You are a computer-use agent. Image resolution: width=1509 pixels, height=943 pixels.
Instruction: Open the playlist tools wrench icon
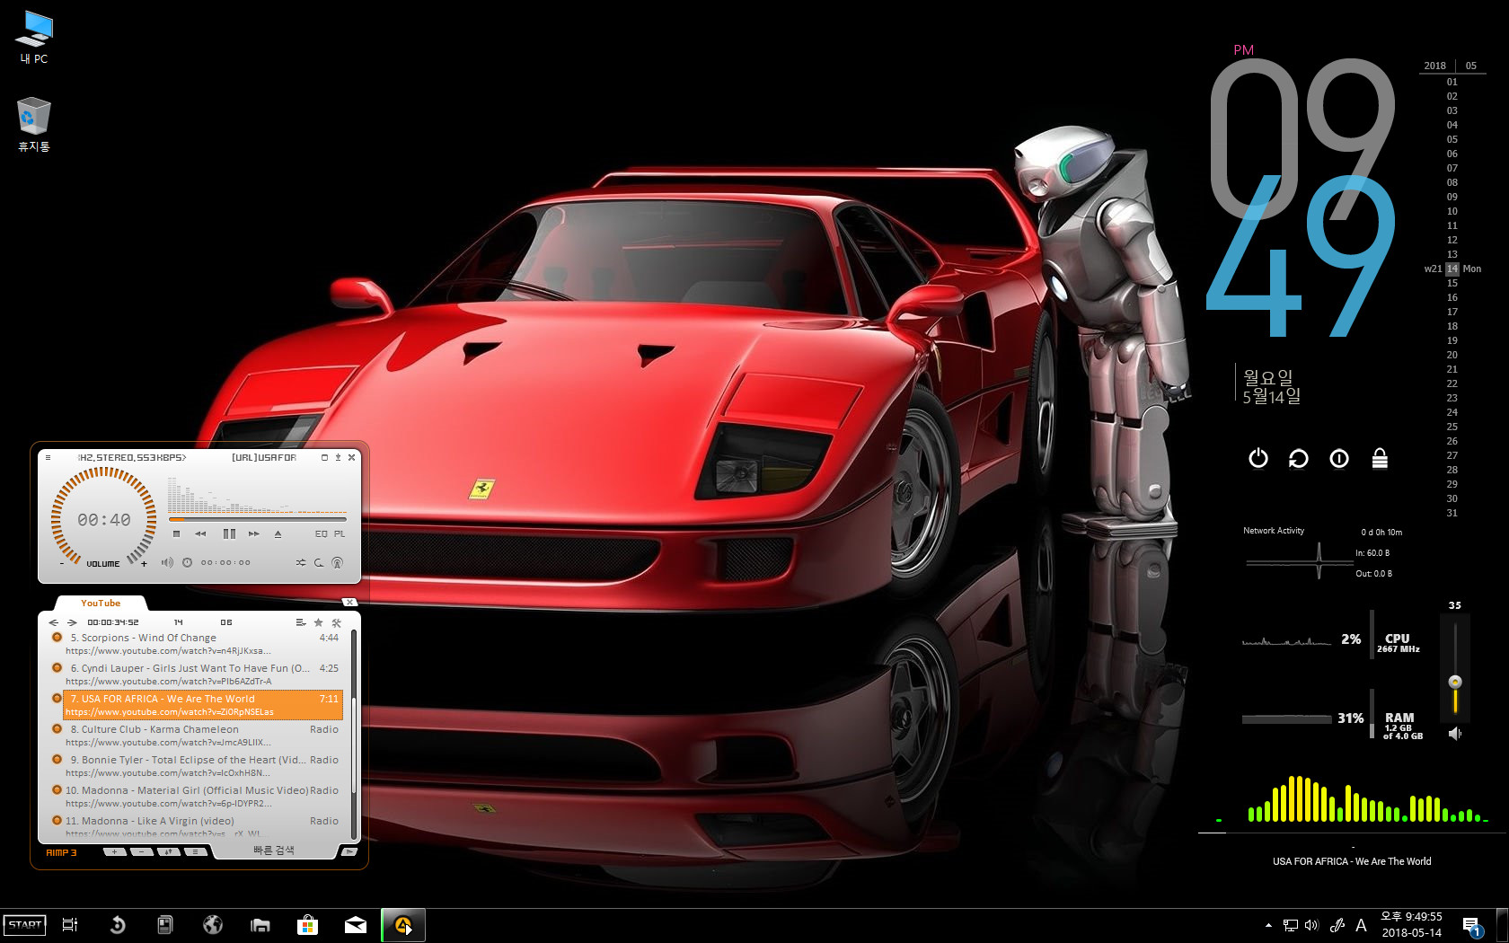tap(337, 622)
